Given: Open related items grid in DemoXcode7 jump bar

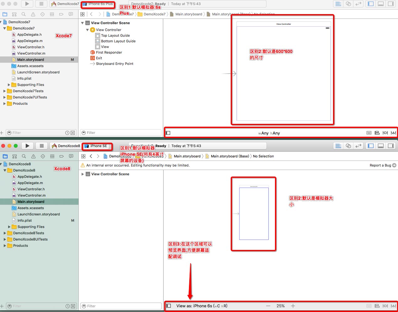Looking at the screenshot, I should (x=83, y=14).
